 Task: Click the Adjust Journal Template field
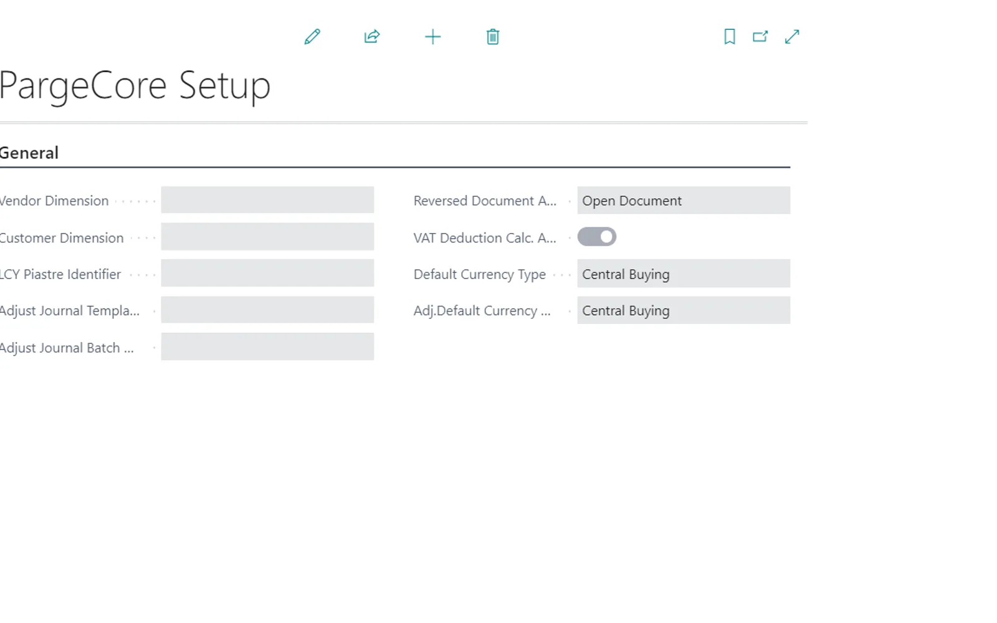pos(267,310)
